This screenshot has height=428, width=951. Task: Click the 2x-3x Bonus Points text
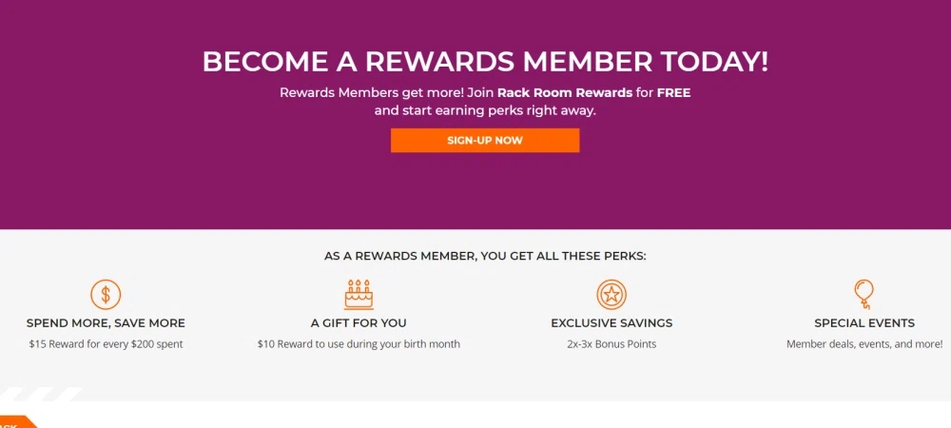pos(611,344)
